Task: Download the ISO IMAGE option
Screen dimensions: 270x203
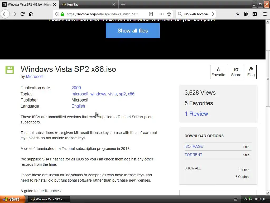Action: (x=194, y=146)
